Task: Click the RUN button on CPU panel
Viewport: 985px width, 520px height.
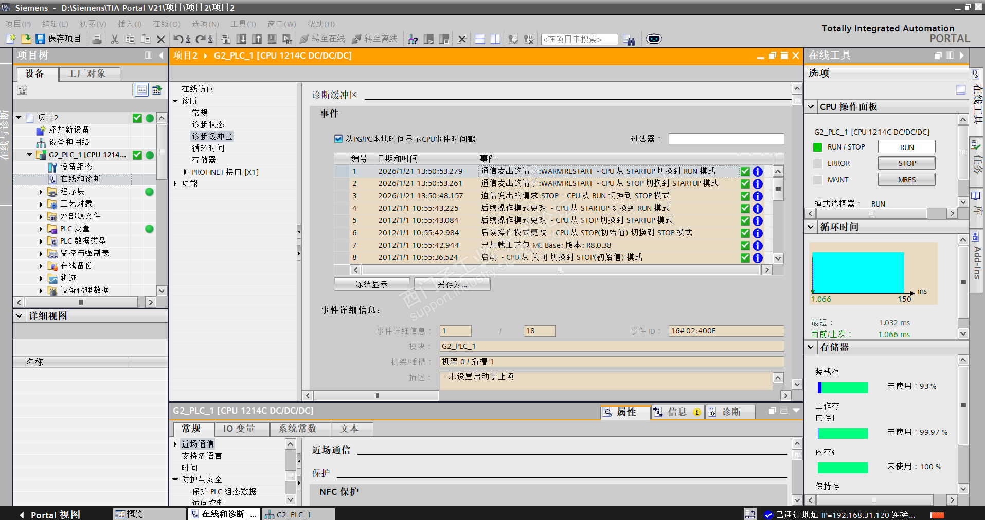Action: tap(906, 147)
